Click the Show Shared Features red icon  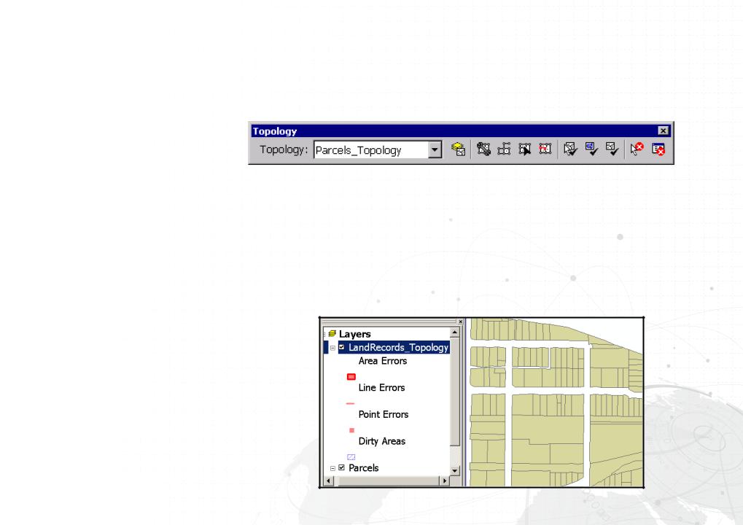[x=545, y=149]
